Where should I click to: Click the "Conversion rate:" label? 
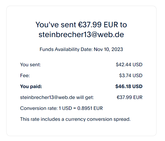pyautogui.click(x=39, y=108)
